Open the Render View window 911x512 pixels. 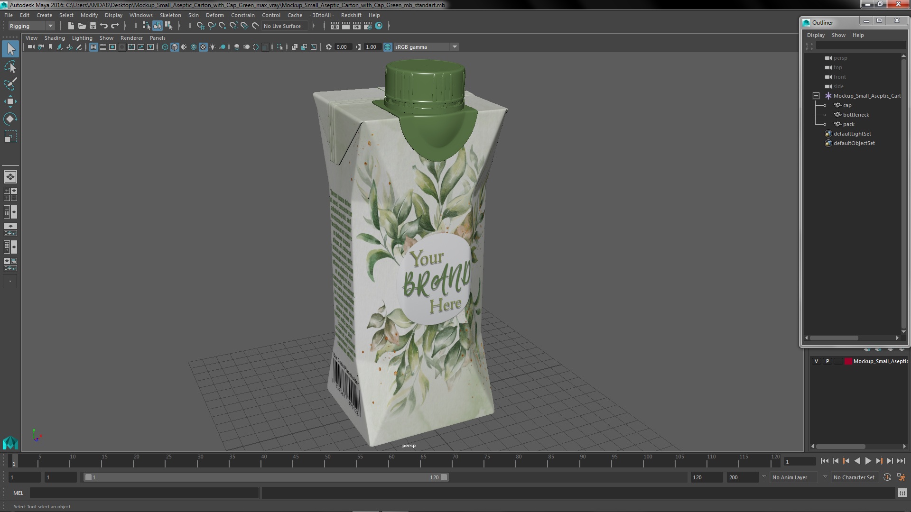335,26
